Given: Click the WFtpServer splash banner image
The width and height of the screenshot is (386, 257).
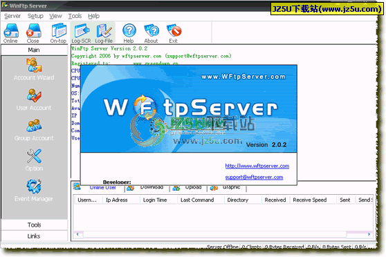Looking at the screenshot, I should 189,109.
